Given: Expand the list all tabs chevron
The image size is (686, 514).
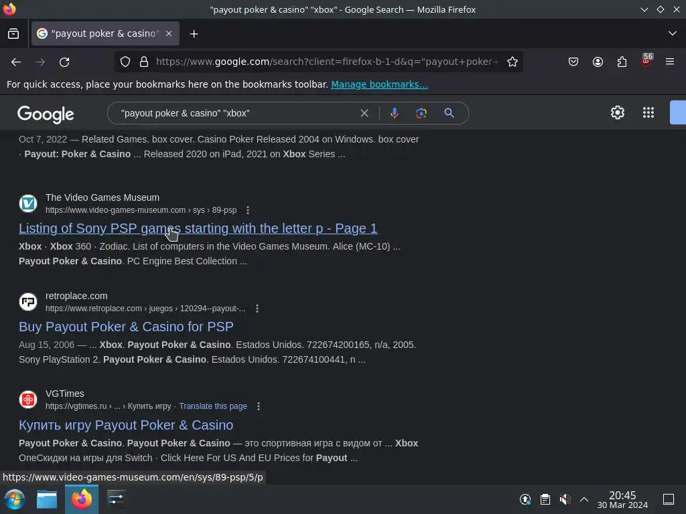Looking at the screenshot, I should [673, 33].
